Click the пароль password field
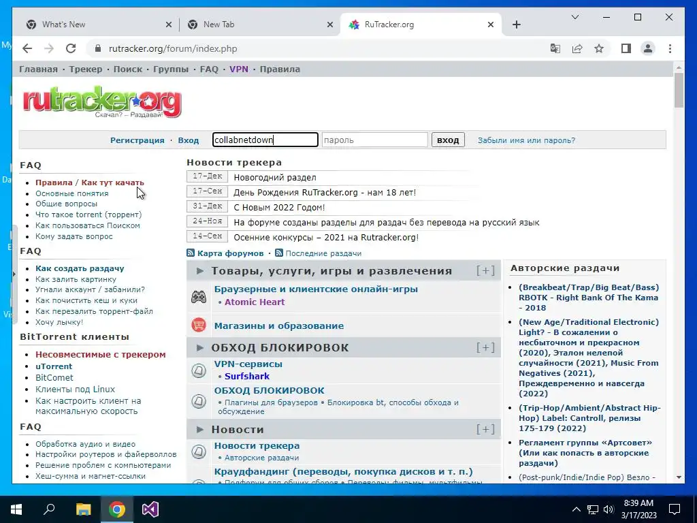Viewport: 697px width, 523px height. pyautogui.click(x=375, y=140)
